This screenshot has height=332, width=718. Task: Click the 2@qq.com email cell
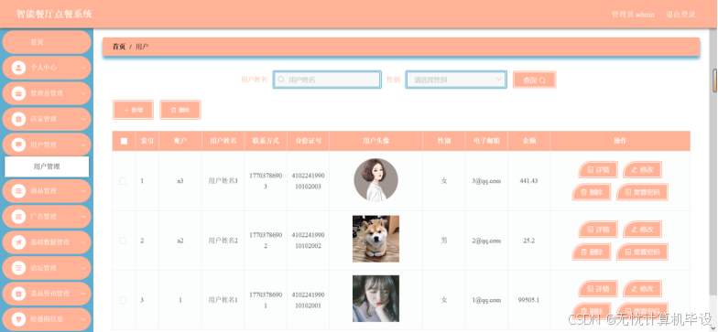pyautogui.click(x=486, y=241)
